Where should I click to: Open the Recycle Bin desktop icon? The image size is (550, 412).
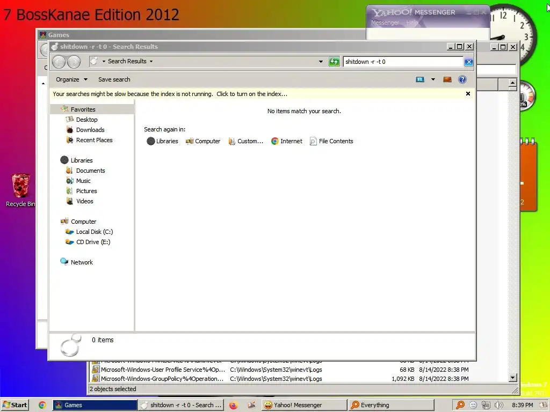pyautogui.click(x=20, y=190)
